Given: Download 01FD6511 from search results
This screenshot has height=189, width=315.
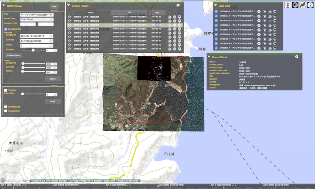Looking at the screenshot, I should pos(180,45).
